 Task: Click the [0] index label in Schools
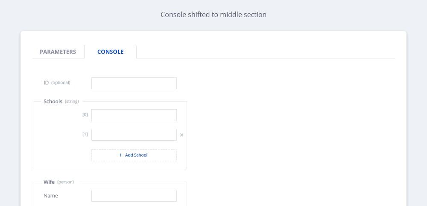(x=85, y=115)
